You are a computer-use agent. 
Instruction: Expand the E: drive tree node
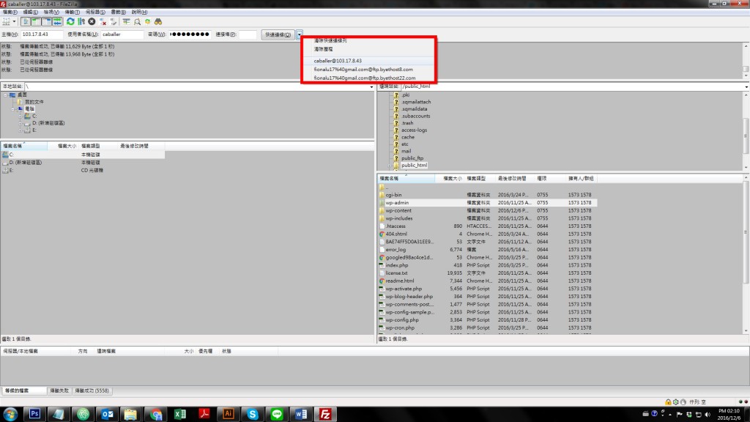[x=20, y=130]
